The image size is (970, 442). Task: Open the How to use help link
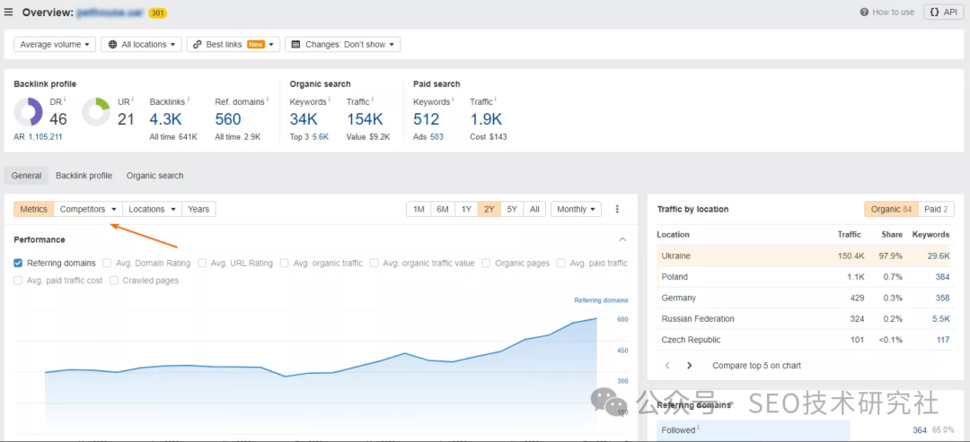(x=886, y=13)
